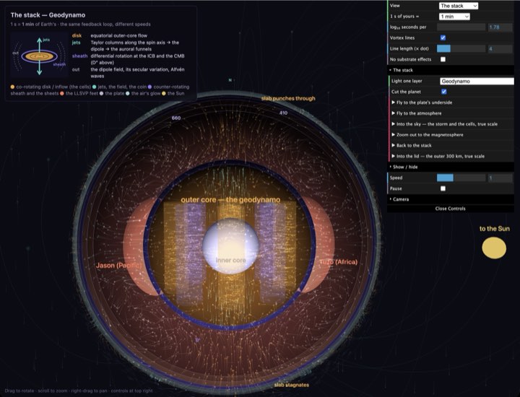Click the 'slab stagnates' label
The image size is (520, 397).
tap(292, 385)
